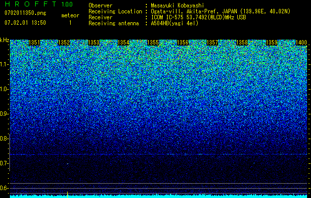Click the 1351 time marker

[34, 43]
